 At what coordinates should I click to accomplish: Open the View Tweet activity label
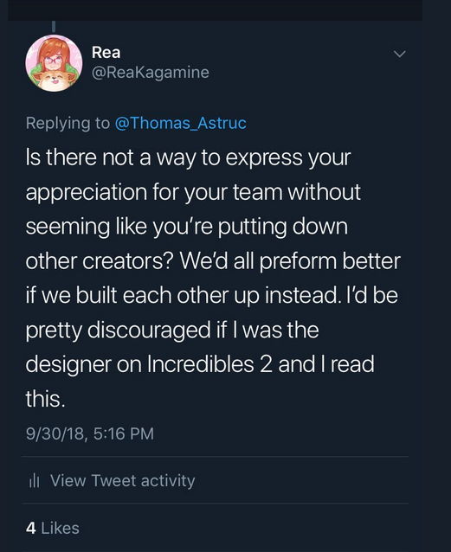coord(122,480)
